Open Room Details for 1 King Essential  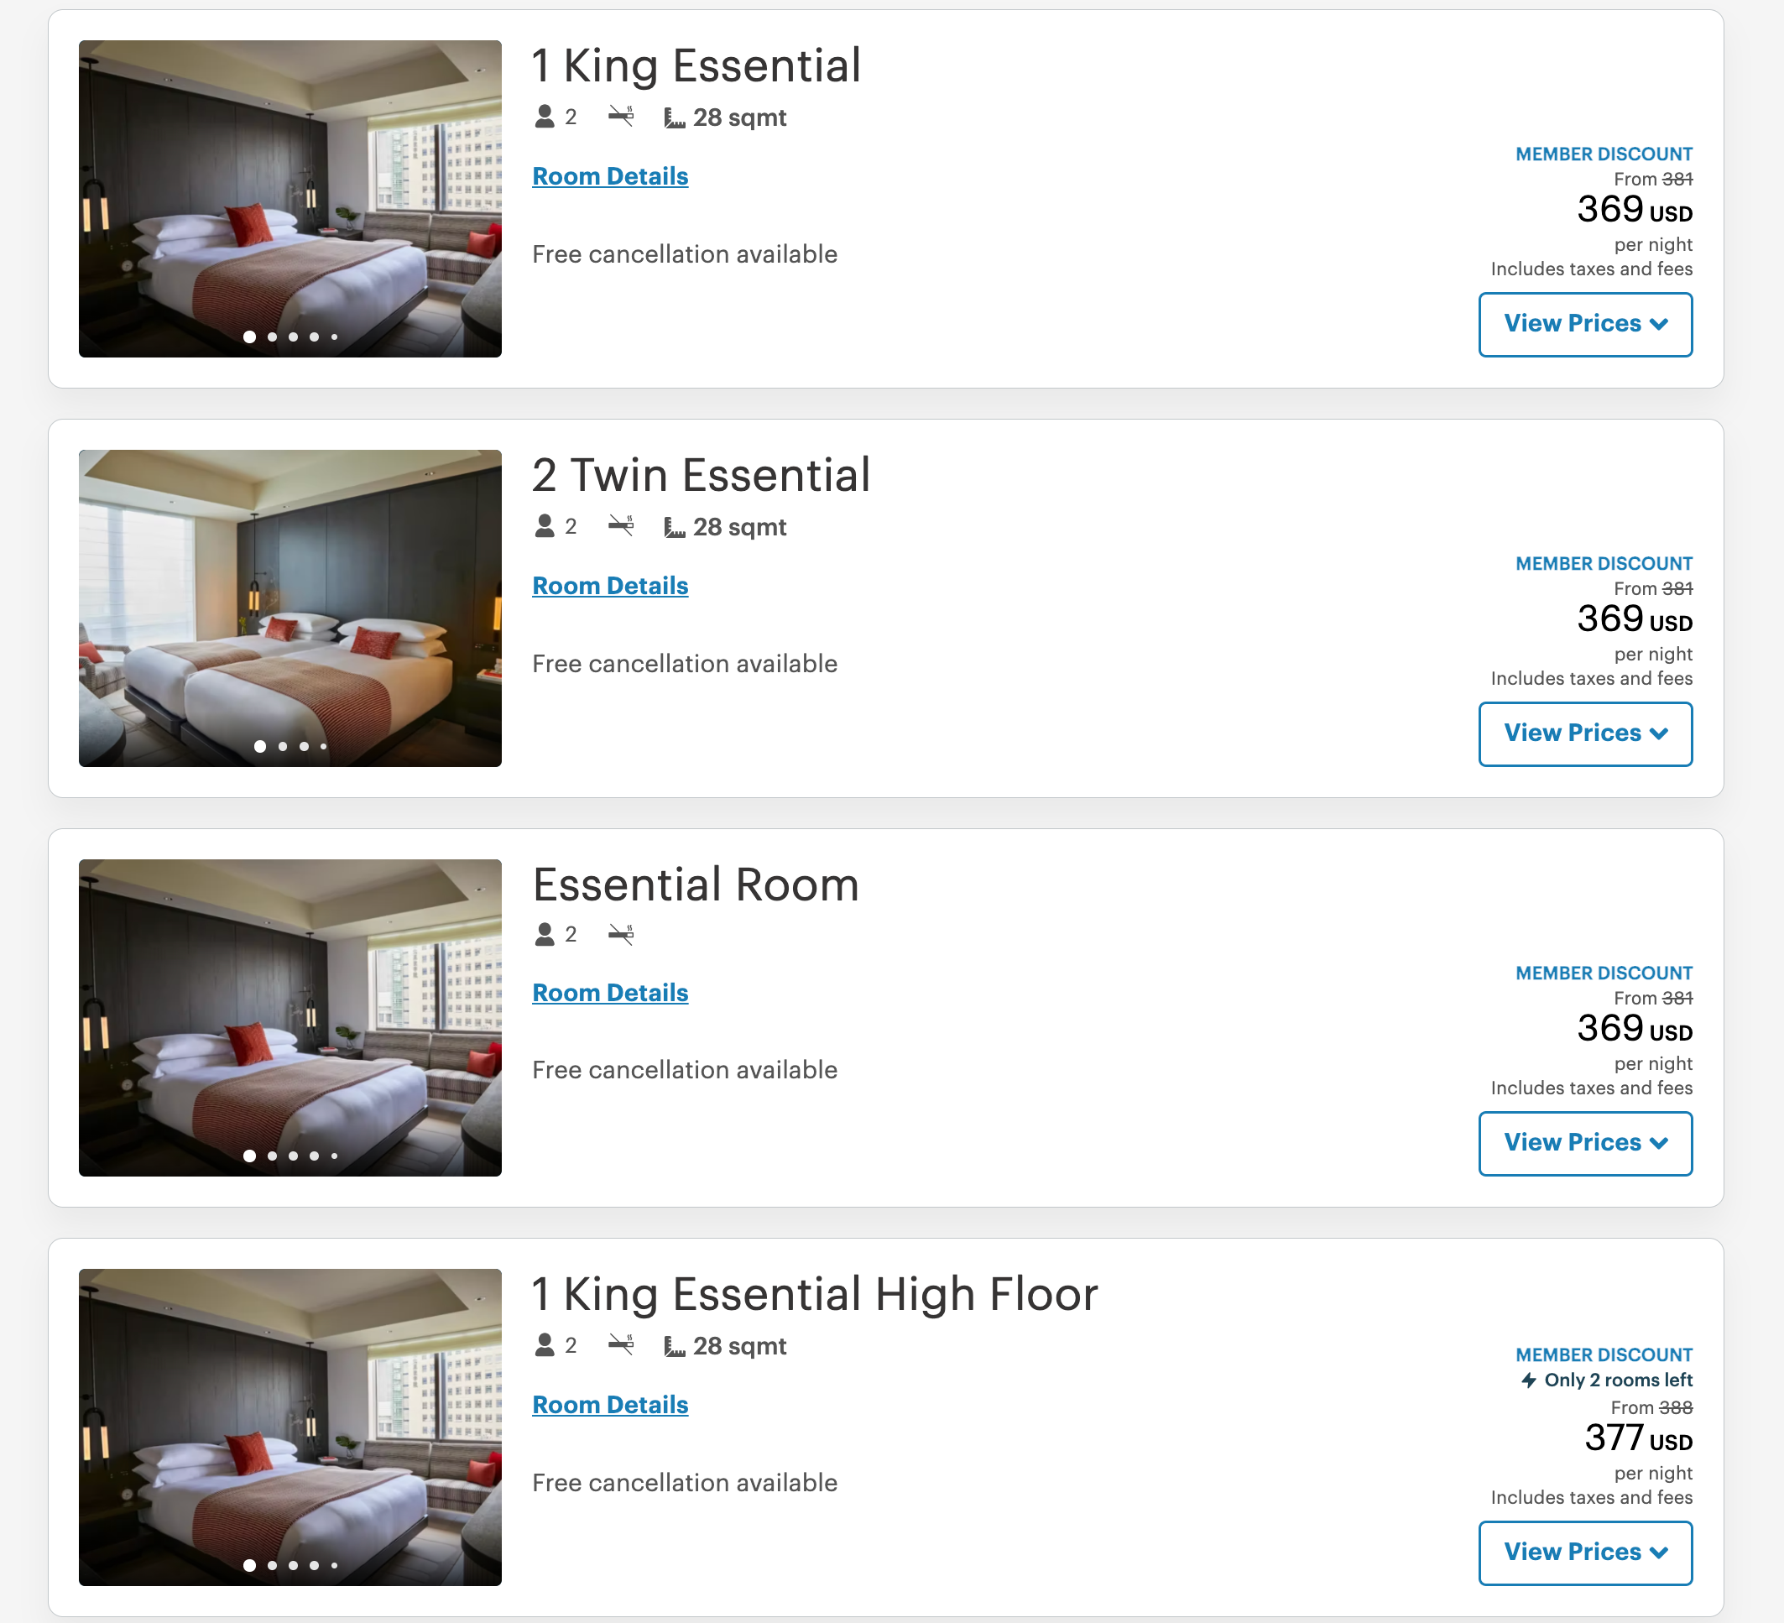[610, 176]
